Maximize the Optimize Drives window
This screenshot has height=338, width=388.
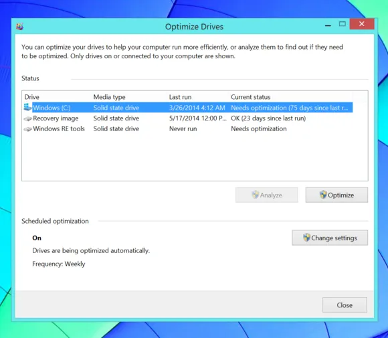click(x=343, y=24)
